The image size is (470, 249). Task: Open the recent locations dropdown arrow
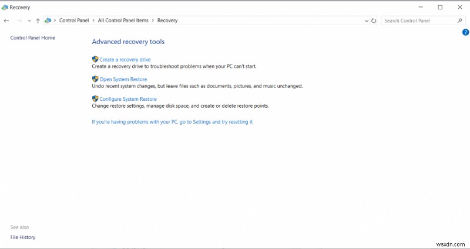click(x=29, y=21)
